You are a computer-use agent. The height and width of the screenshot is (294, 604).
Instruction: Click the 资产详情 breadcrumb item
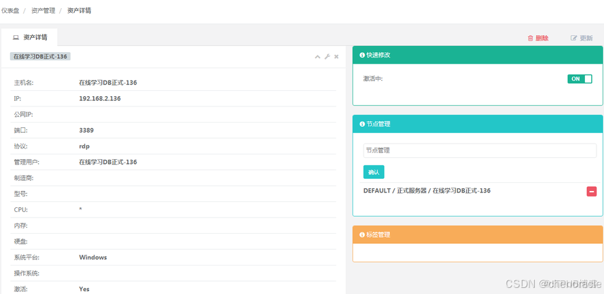coord(79,11)
